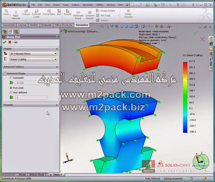Select the True scale option
Image resolution: width=215 pixels, height=182 pixels.
click(11, 88)
